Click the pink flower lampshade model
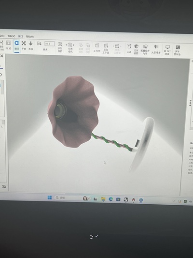193x258 pixels. click(74, 112)
